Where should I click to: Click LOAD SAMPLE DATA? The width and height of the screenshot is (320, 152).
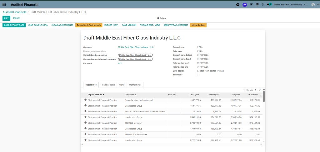coord(38,25)
